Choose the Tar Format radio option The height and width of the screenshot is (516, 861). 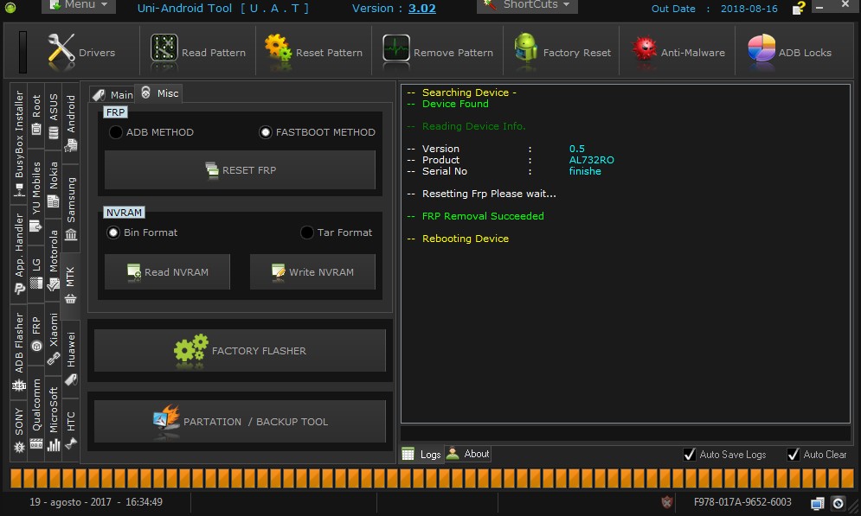(307, 233)
